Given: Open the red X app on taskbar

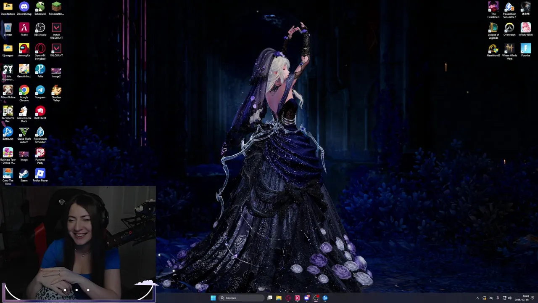Looking at the screenshot, I should pos(297,298).
